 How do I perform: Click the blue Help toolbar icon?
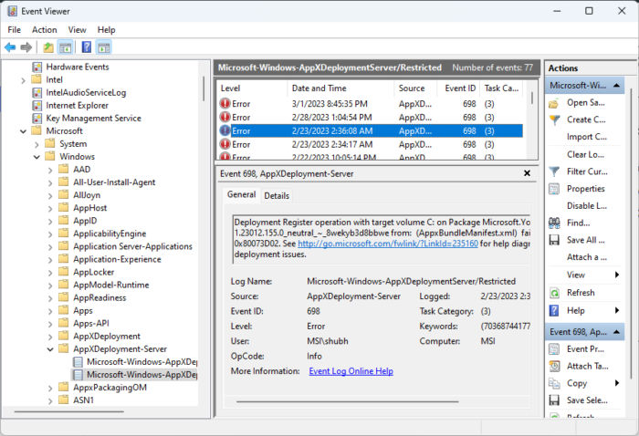pyautogui.click(x=86, y=47)
